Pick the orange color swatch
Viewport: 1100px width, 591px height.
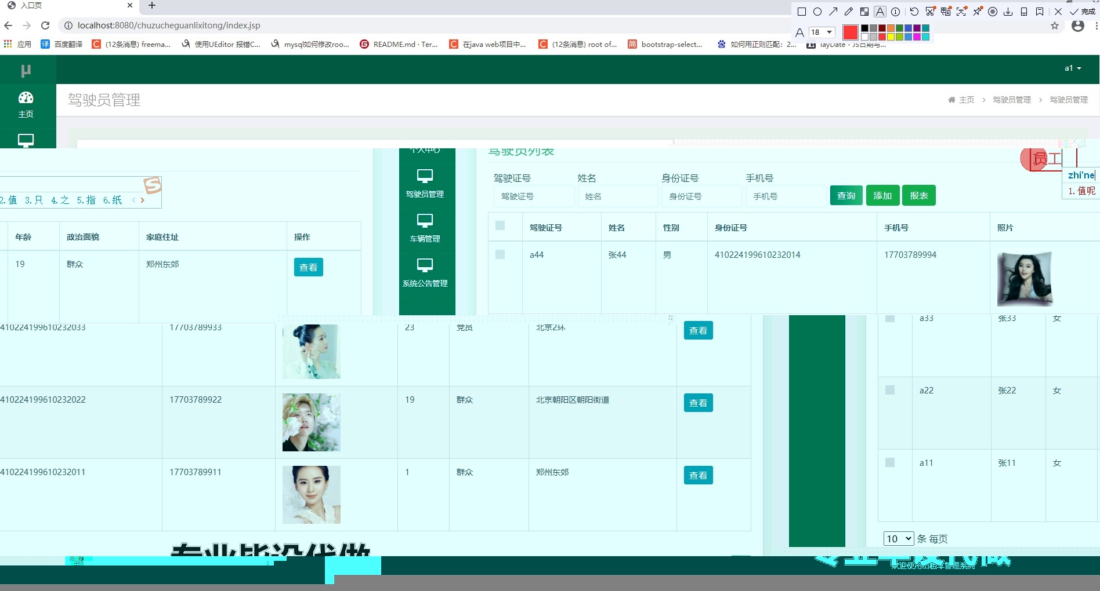891,28
